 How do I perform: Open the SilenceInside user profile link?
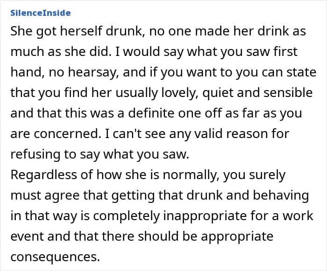[x=41, y=13]
